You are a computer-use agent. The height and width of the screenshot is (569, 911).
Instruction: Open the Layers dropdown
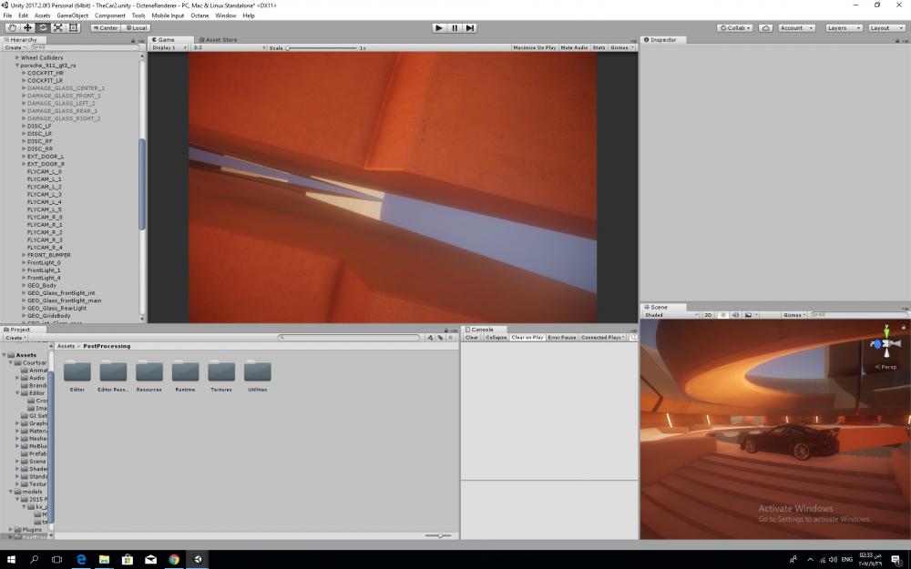[842, 28]
